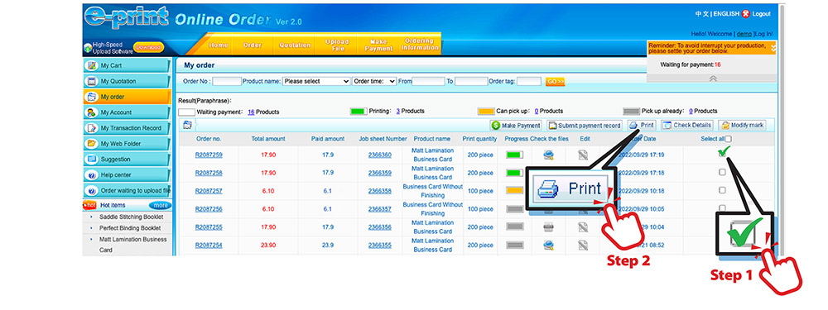Open the Suggestion page
828x310 pixels.
coord(127,160)
